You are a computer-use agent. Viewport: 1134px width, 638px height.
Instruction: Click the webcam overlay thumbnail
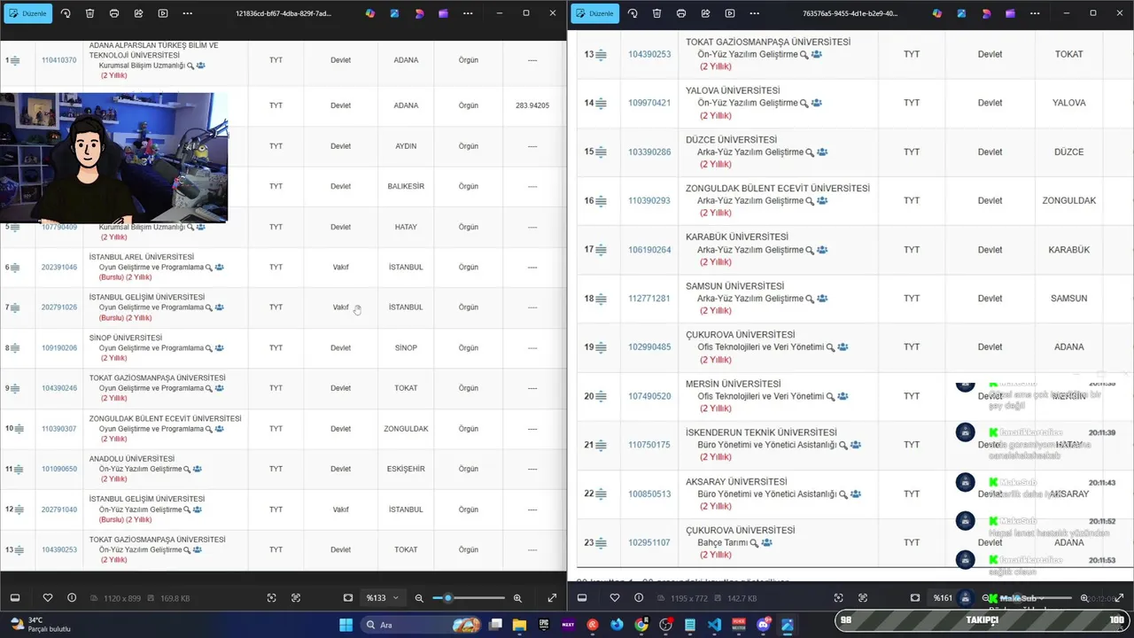click(x=113, y=158)
